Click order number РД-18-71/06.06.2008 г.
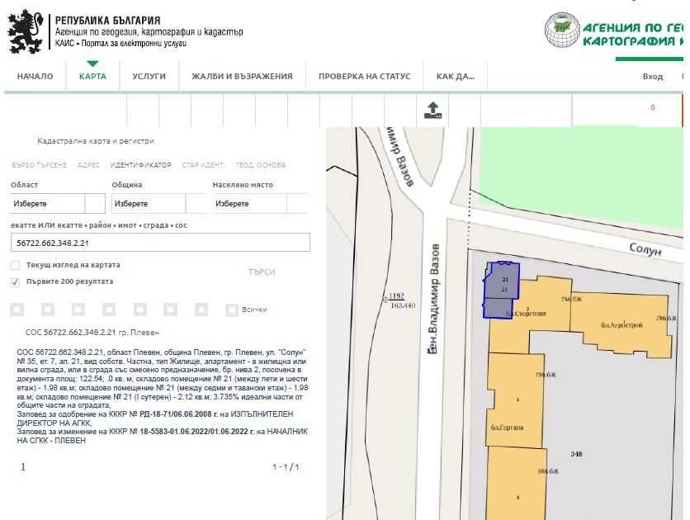This screenshot has width=690, height=520. coord(178,414)
